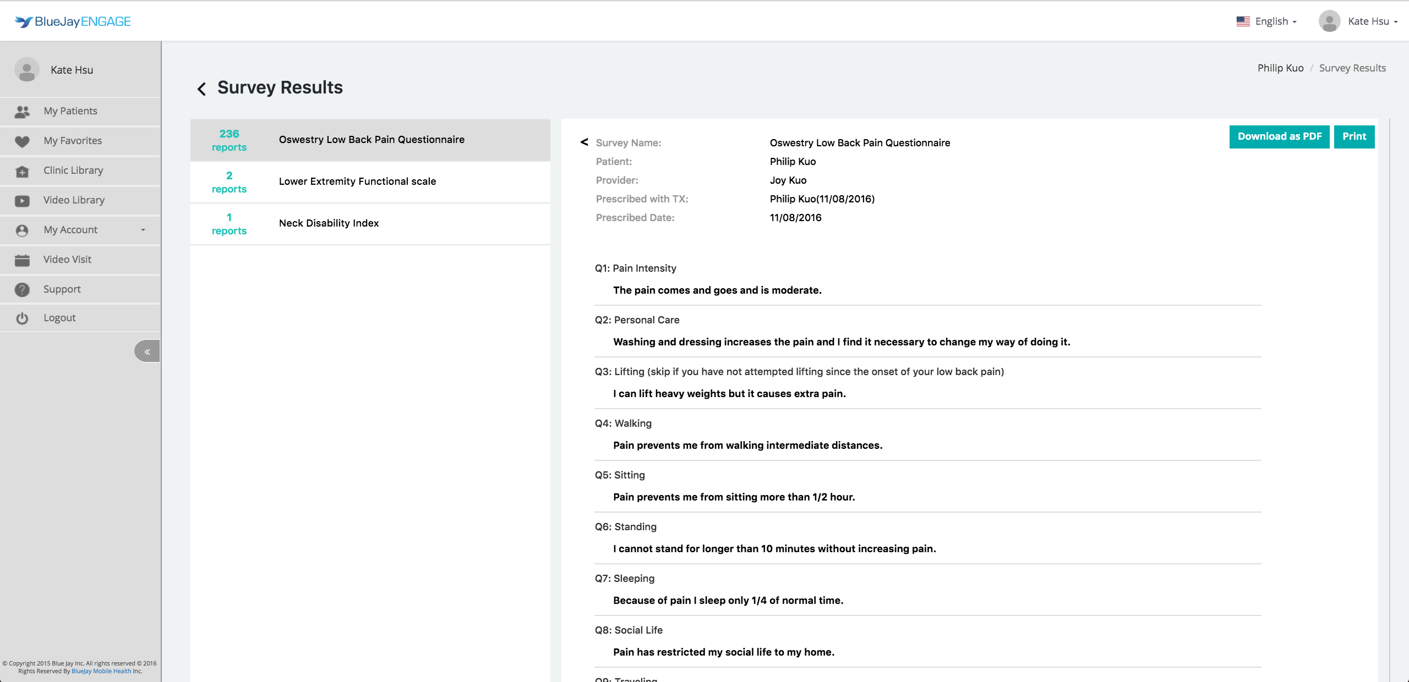The image size is (1409, 682).
Task: Open the English language dropdown
Action: 1266,21
